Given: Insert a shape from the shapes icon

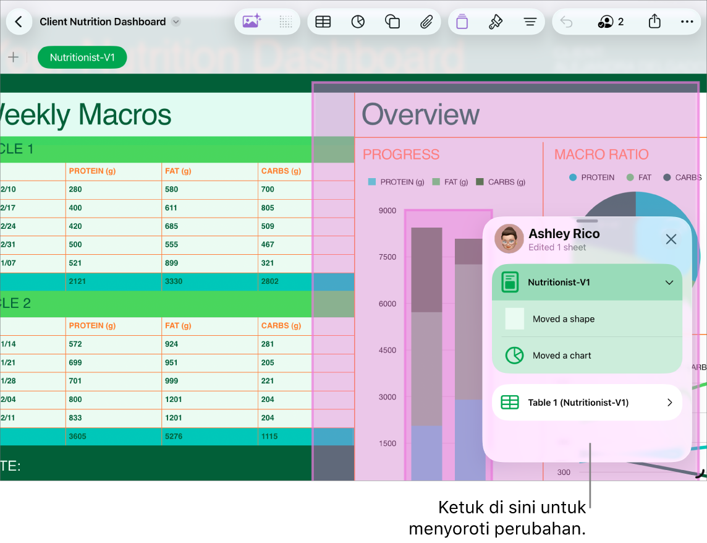Looking at the screenshot, I should (x=392, y=22).
